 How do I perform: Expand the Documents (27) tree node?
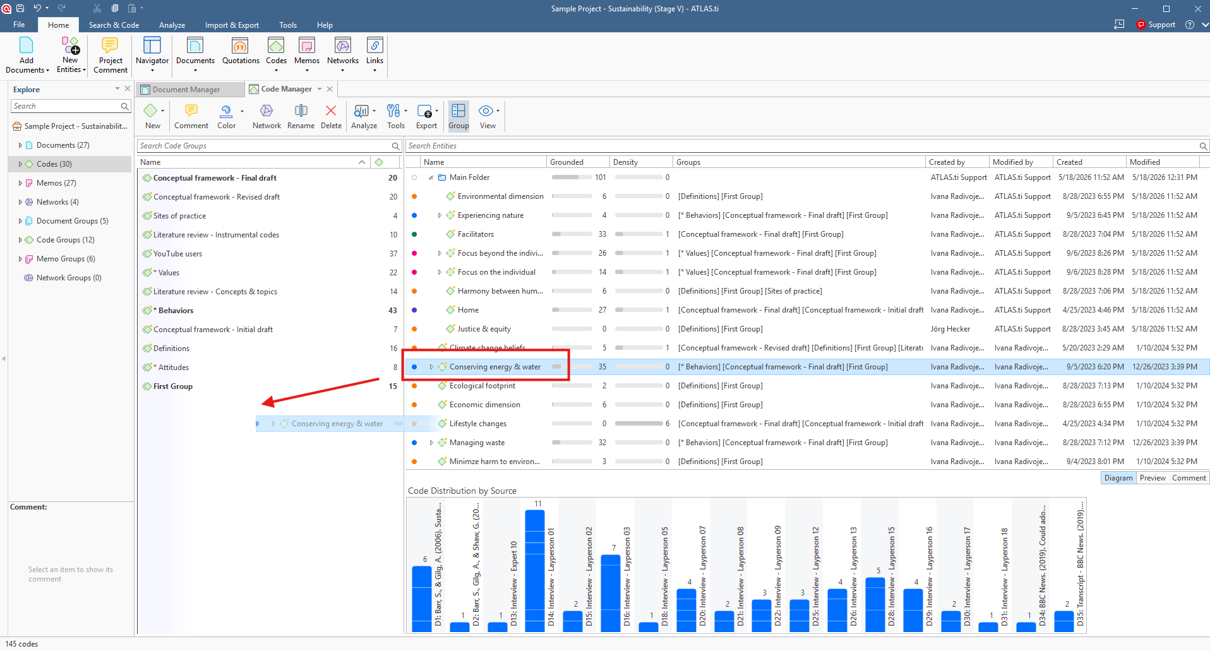pos(20,145)
